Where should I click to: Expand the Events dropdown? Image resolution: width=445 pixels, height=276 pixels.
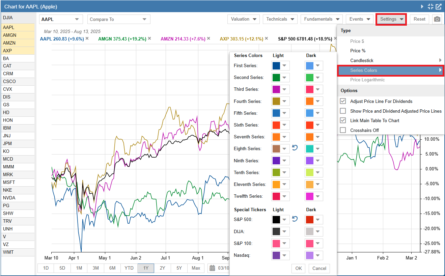pyautogui.click(x=359, y=19)
